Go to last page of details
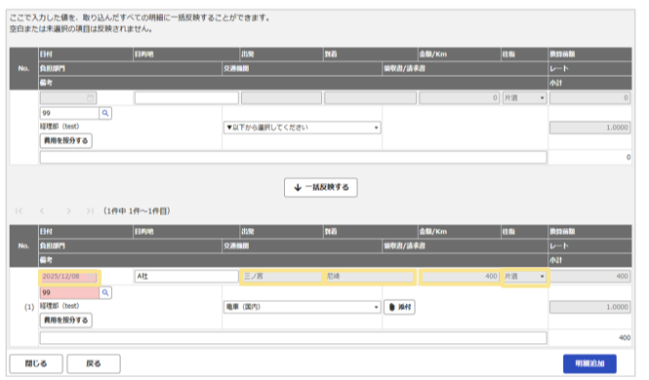Screen dimensions: 649x380 90,211
